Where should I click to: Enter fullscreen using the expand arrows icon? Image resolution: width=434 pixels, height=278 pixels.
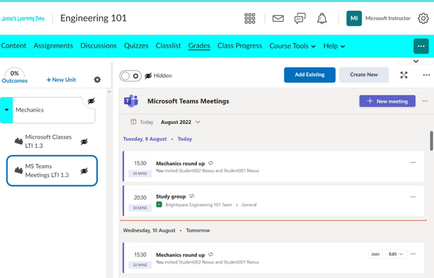404,75
